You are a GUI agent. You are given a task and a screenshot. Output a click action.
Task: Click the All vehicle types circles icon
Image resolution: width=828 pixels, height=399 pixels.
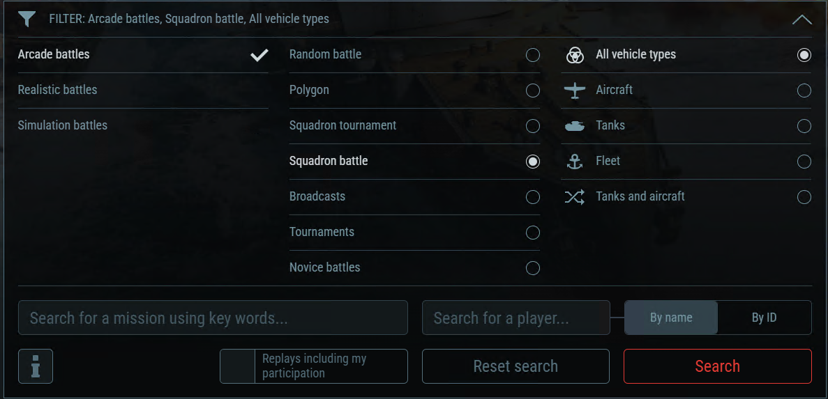point(575,55)
